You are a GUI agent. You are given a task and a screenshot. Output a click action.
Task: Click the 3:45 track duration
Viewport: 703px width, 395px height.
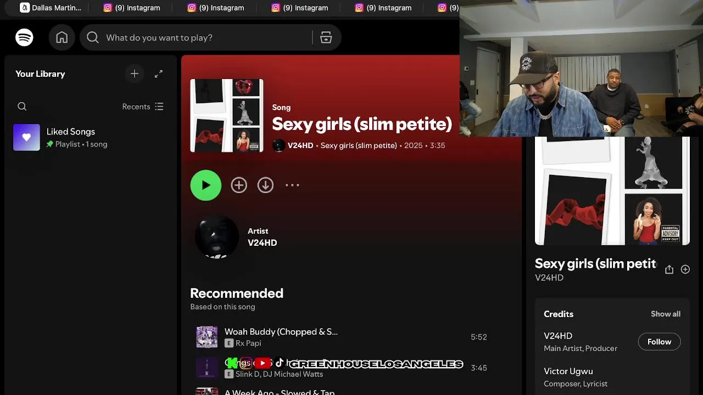pyautogui.click(x=479, y=368)
